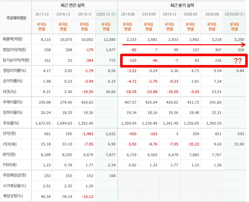Click the 2020.09 (E) column header
This screenshot has height=202, width=249.
(235, 14)
